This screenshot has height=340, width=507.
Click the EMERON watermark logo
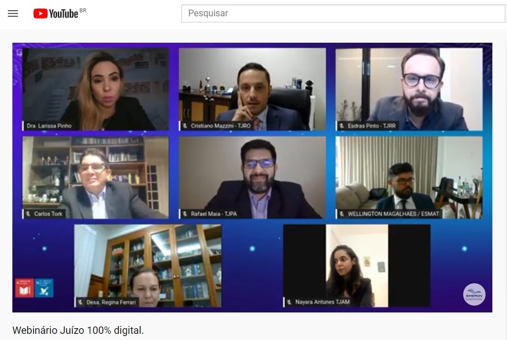tap(474, 294)
